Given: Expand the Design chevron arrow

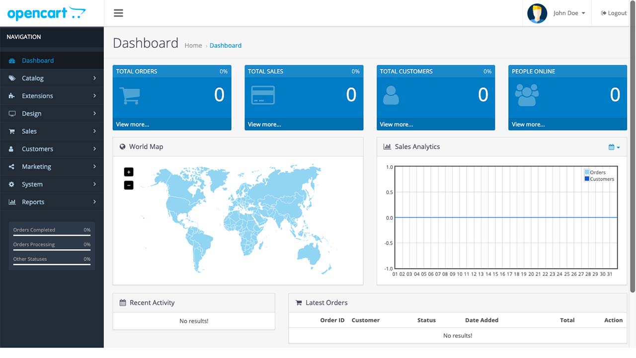Looking at the screenshot, I should pyautogui.click(x=94, y=113).
